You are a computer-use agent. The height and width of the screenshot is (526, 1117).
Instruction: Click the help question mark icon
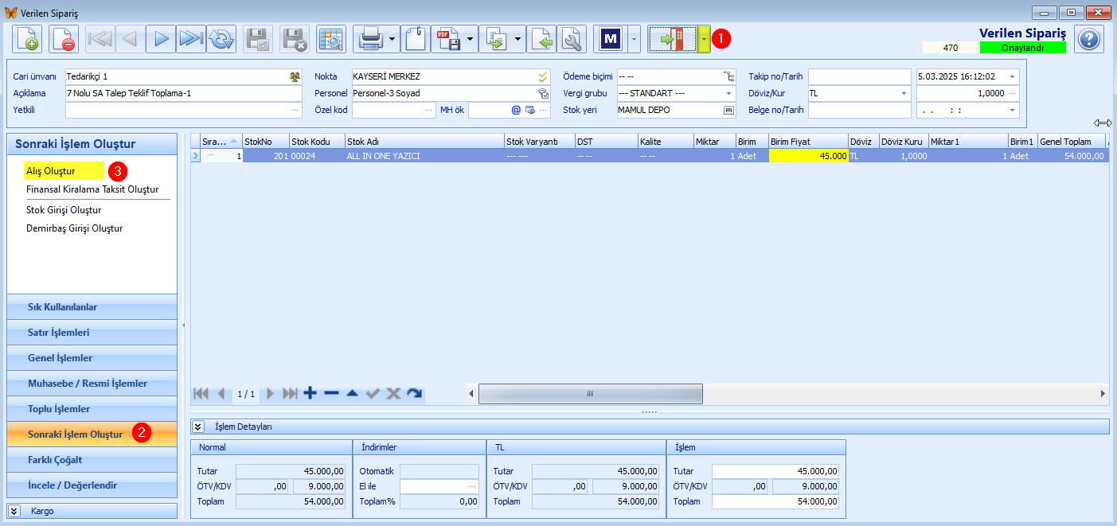click(x=1088, y=39)
